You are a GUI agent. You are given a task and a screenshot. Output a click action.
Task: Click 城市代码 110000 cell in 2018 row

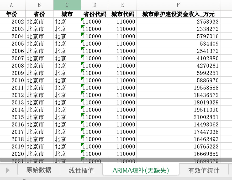pos(123,139)
